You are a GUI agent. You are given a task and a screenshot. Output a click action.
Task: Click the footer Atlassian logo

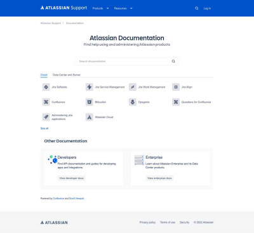(54, 222)
